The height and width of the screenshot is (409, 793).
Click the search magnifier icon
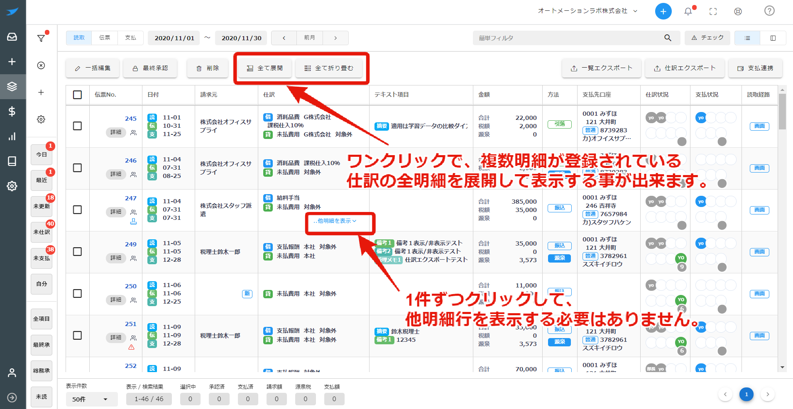(x=668, y=38)
